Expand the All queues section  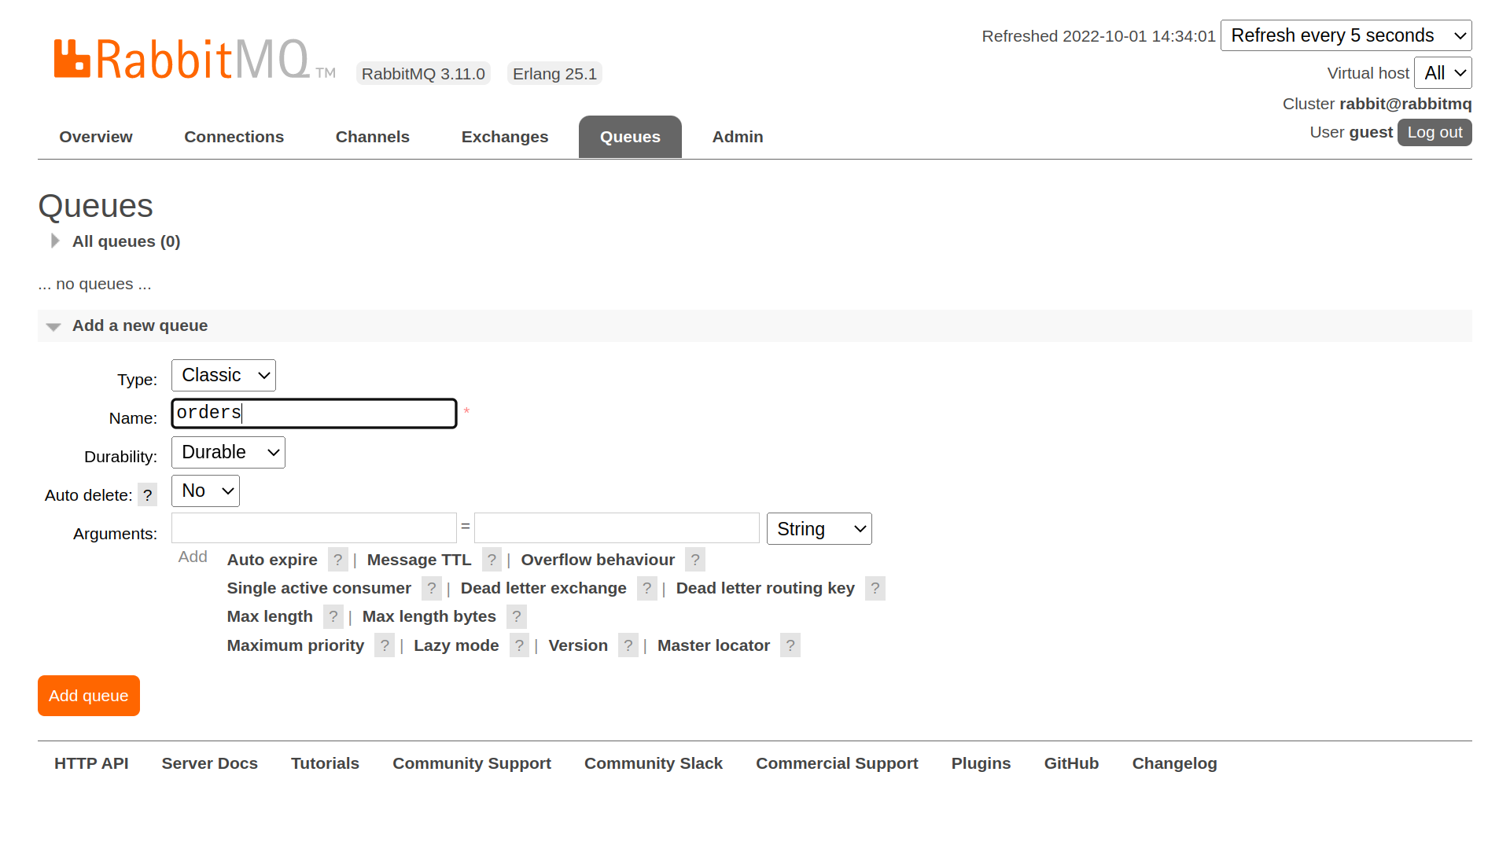[126, 241]
